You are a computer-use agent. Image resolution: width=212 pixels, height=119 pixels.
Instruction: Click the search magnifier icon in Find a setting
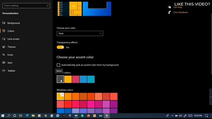click(x=48, y=6)
